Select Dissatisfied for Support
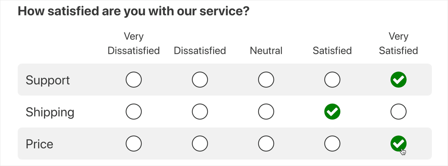Image resolution: width=448 pixels, height=166 pixels. tap(200, 80)
